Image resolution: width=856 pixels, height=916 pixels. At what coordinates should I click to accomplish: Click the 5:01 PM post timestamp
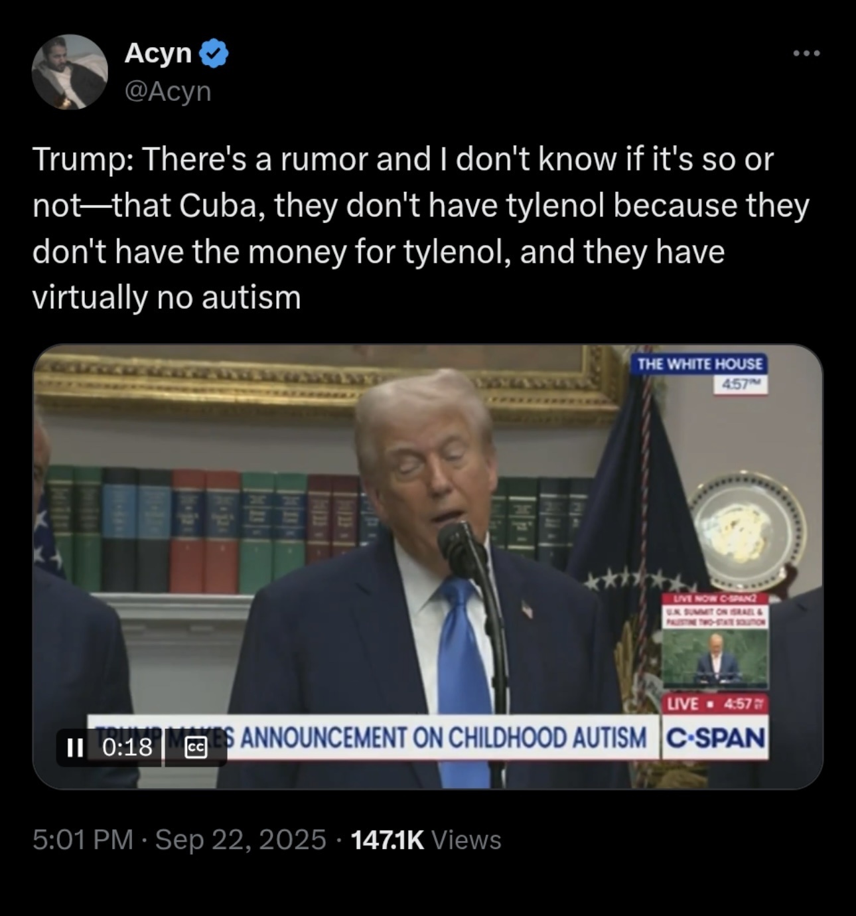click(83, 840)
